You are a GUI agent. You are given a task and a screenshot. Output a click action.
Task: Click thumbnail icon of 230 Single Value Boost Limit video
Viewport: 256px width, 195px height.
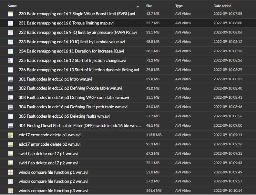point(11,14)
